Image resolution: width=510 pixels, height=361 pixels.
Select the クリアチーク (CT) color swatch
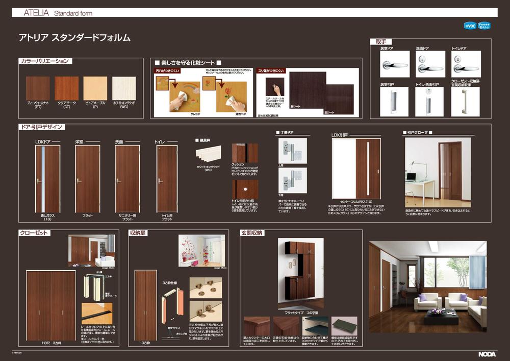(x=67, y=88)
